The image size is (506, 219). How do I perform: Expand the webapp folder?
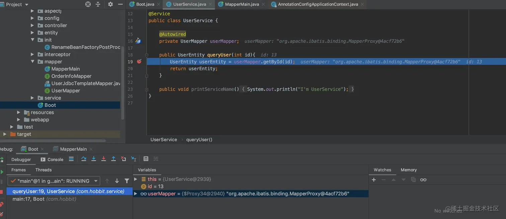tap(19, 120)
